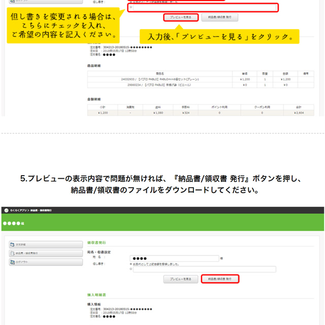This screenshot has height=325, width=325.
Task: Click the 納品書・領収書発行 sidebar document icon
Action: [12, 253]
